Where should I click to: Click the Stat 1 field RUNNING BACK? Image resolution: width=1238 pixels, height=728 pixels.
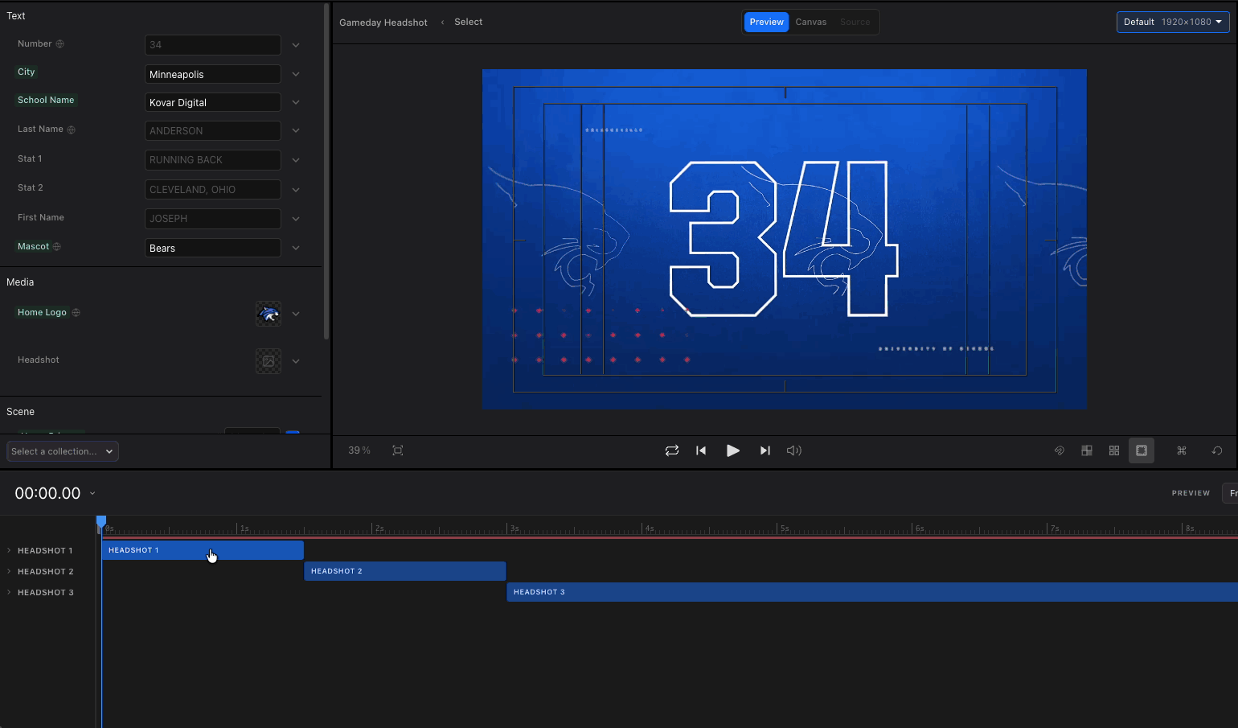(x=213, y=160)
